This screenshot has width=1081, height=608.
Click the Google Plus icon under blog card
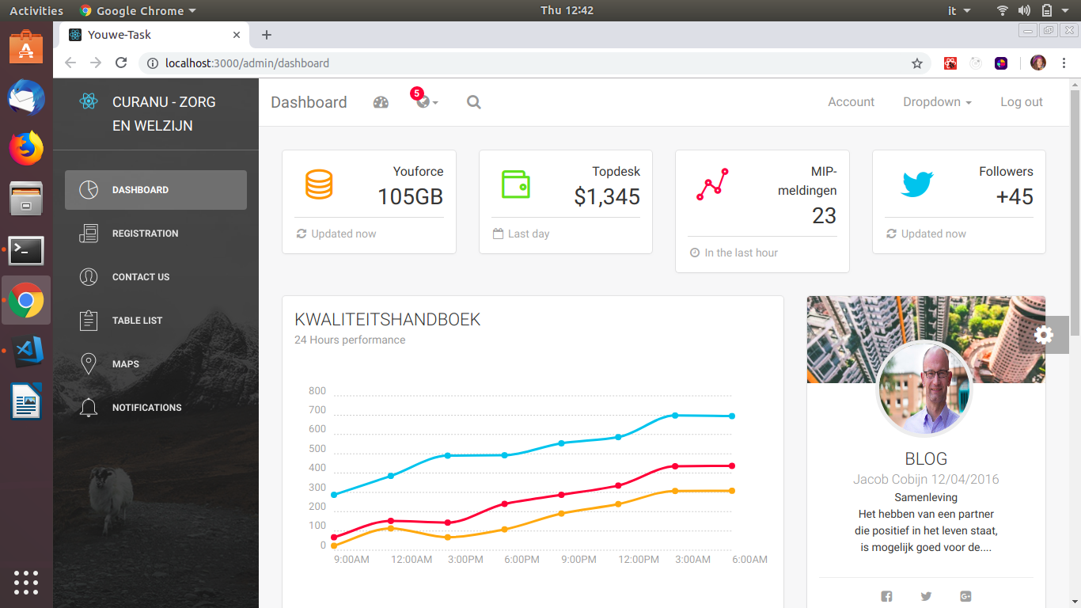pos(965,596)
